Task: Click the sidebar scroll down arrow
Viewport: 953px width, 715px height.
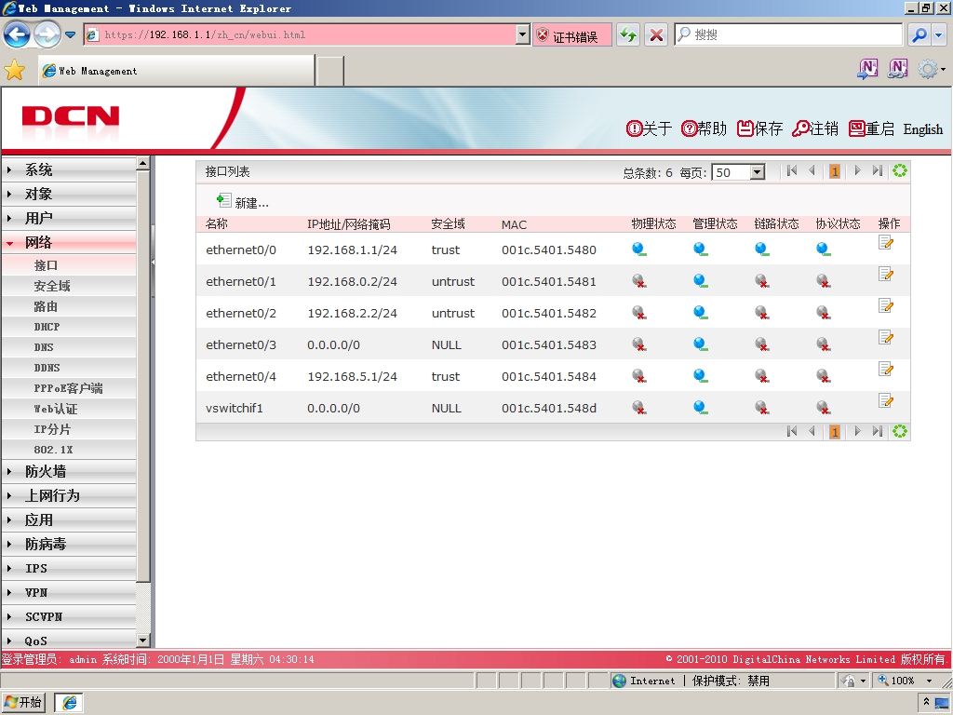Action: [x=142, y=641]
